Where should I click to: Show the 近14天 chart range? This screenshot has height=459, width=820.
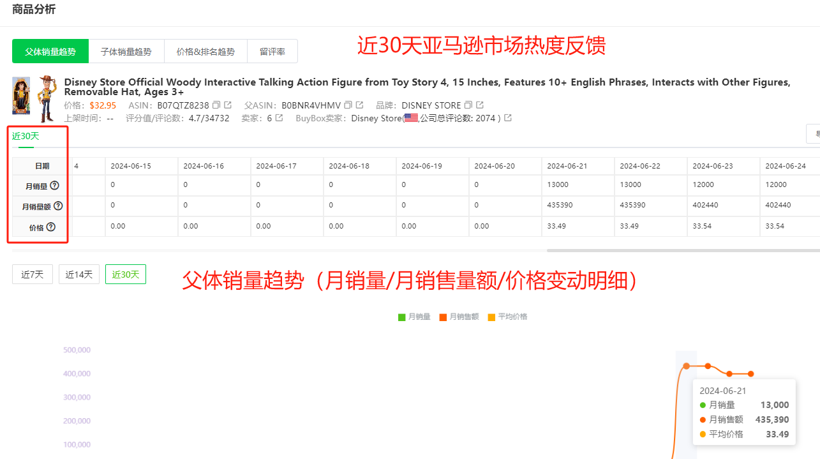[79, 275]
